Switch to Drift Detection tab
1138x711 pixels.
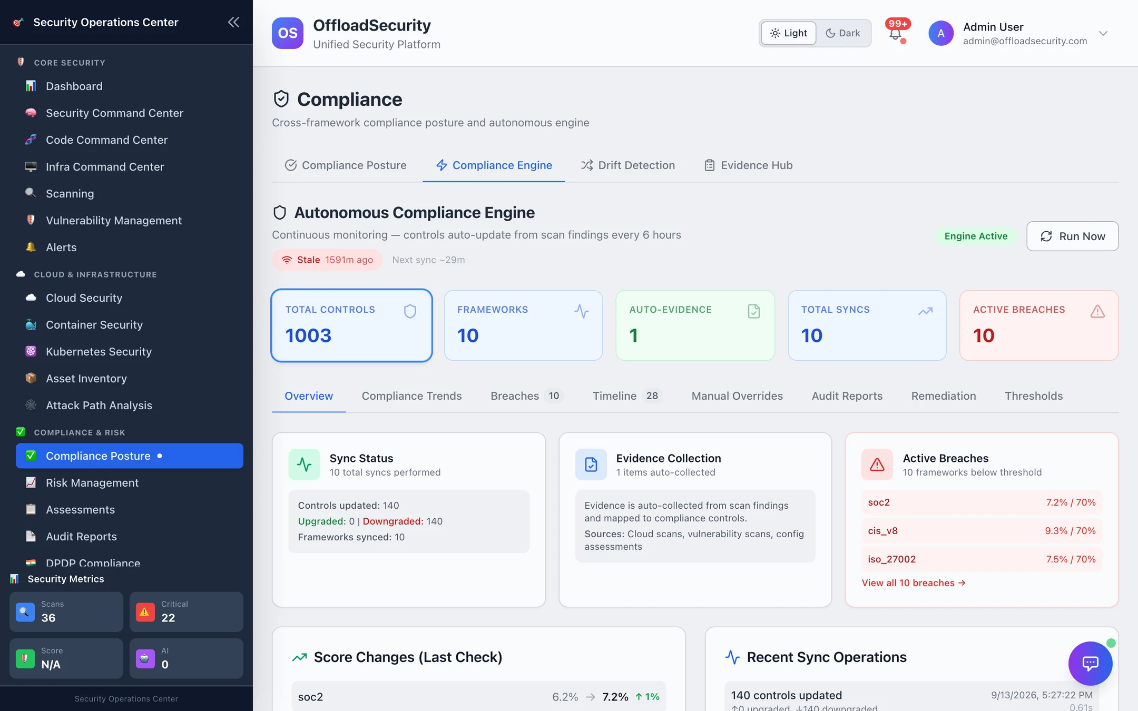pyautogui.click(x=627, y=165)
